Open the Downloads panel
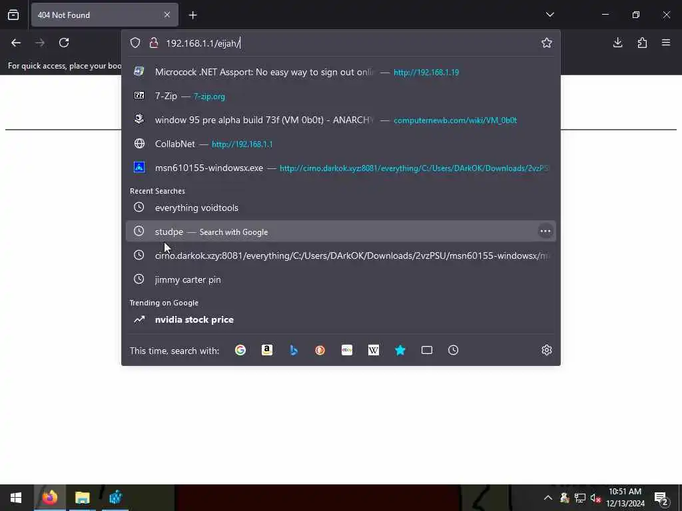 [617, 43]
